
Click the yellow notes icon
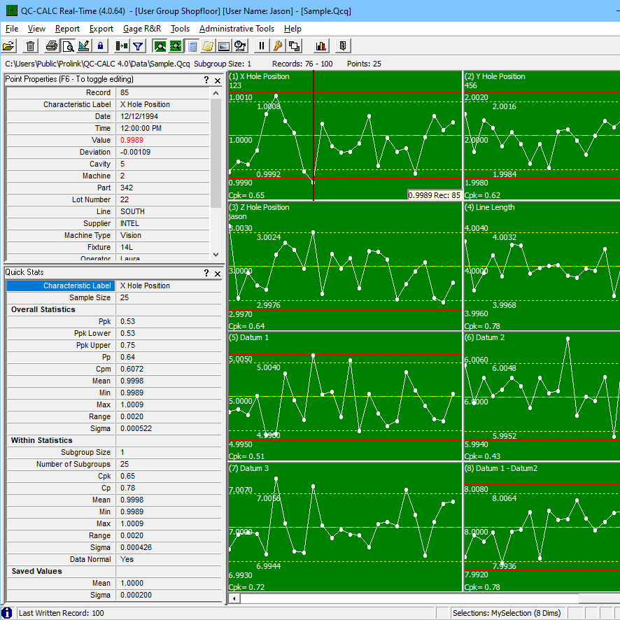(x=208, y=46)
